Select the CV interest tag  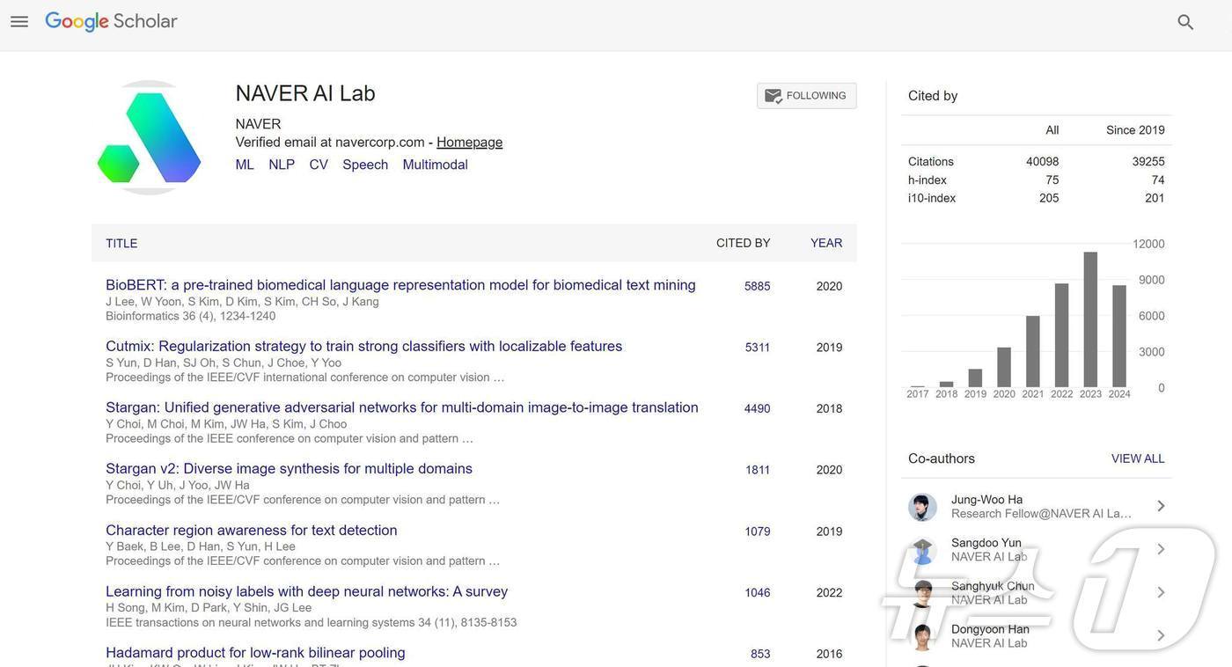click(319, 165)
